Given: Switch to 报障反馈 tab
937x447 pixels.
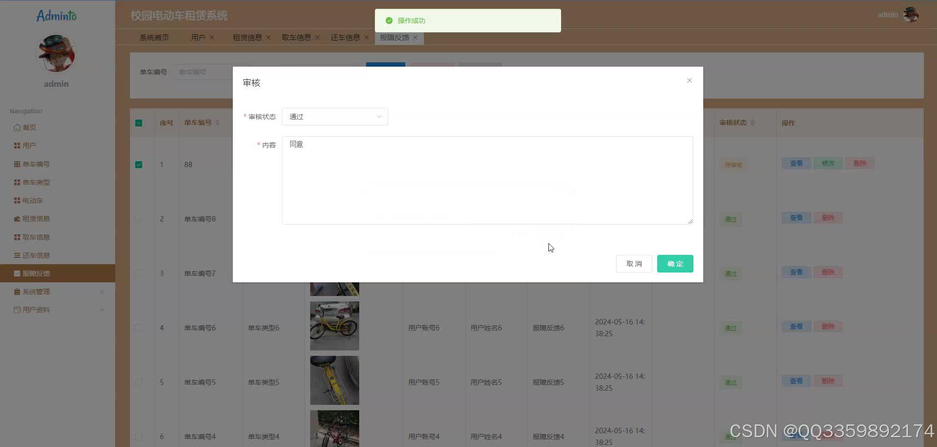Looking at the screenshot, I should [x=394, y=38].
